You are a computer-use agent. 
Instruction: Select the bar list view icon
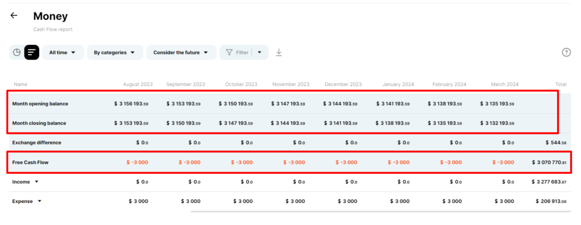coord(32,52)
